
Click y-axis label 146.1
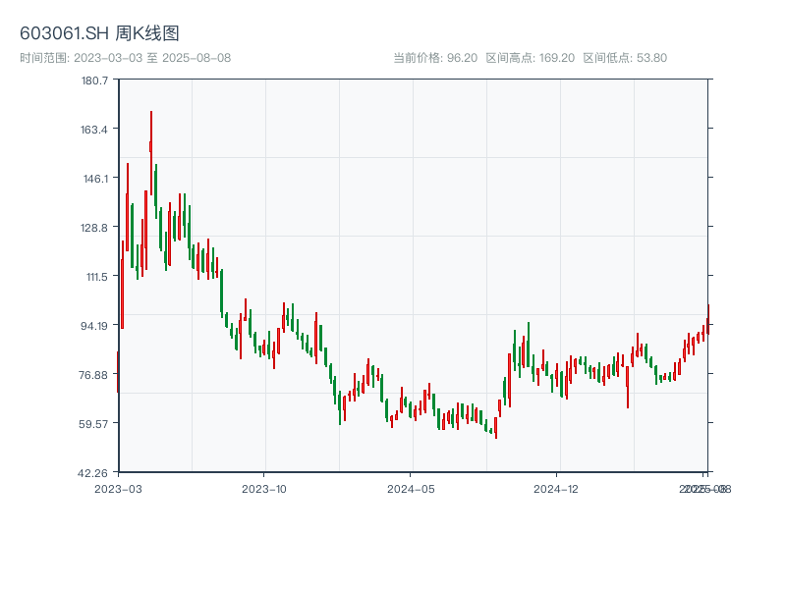coord(95,179)
